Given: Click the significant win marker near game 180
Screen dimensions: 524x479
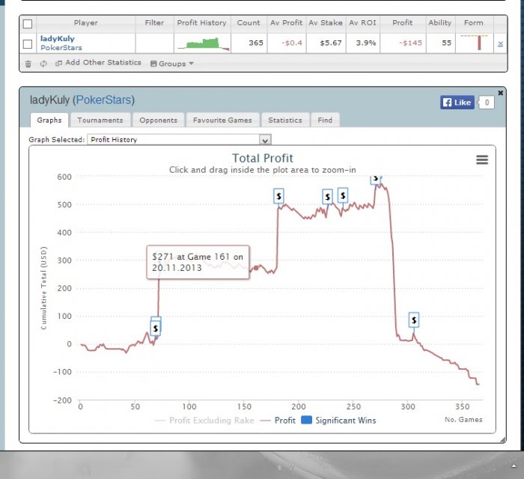Looking at the screenshot, I should (278, 196).
